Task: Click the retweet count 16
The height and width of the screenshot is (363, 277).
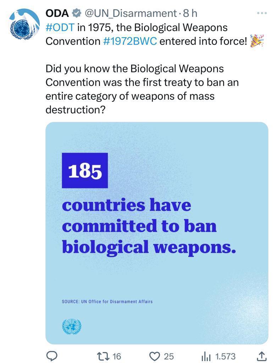Action: tap(117, 356)
